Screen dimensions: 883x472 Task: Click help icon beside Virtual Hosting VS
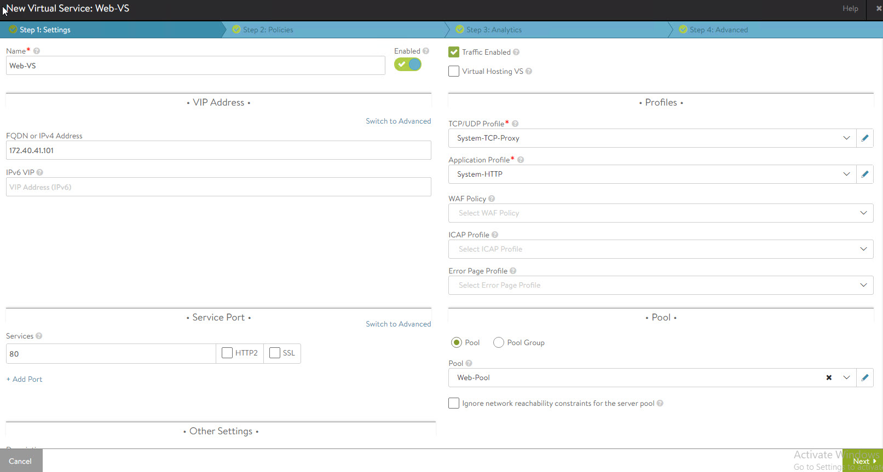[x=529, y=71]
